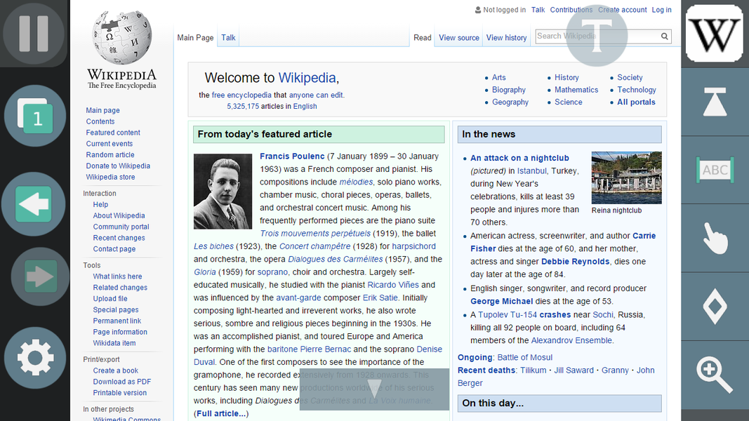Tap the forward arrow navigation button
Image resolution: width=749 pixels, height=421 pixels.
39,277
